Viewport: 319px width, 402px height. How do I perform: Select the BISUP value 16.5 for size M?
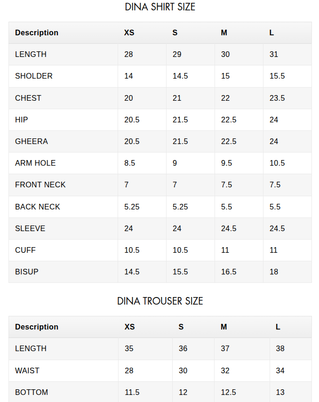[229, 272]
